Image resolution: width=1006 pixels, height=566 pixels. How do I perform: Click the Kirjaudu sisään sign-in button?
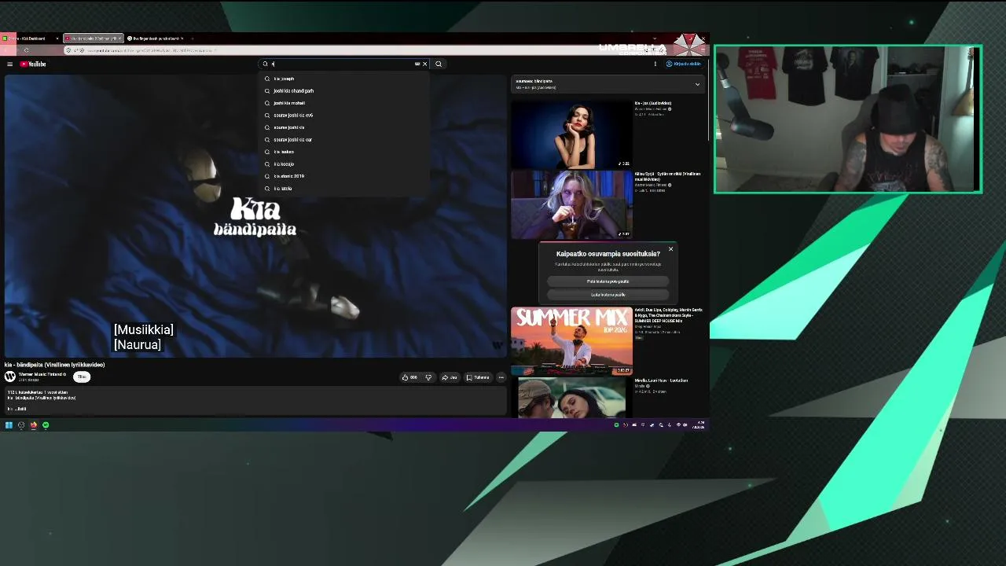pyautogui.click(x=684, y=64)
